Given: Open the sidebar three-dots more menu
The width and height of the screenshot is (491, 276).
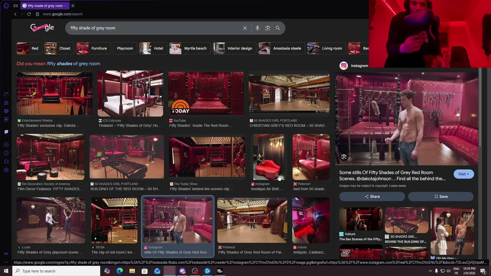Looking at the screenshot, I should [6, 262].
